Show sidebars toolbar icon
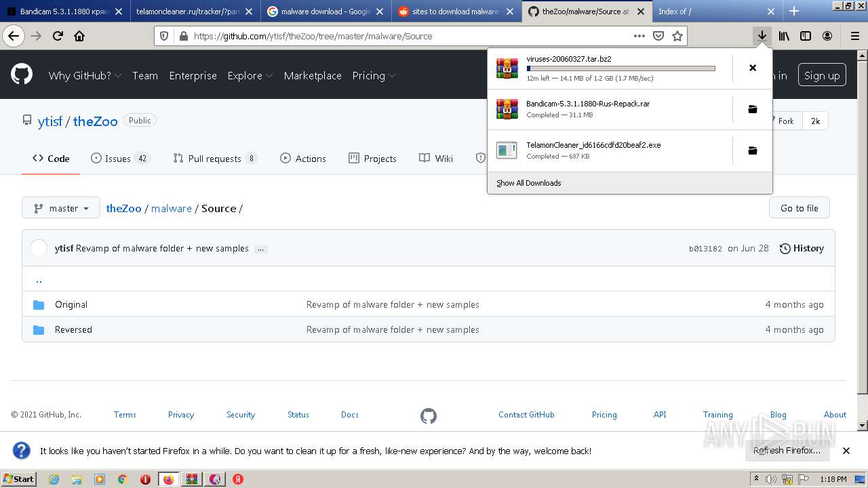This screenshot has height=488, width=868. coord(806,36)
